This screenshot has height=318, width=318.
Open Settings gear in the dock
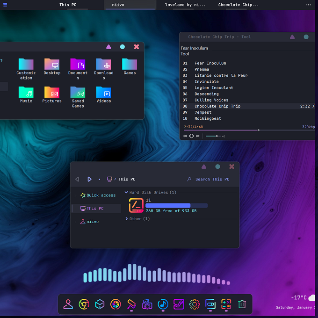point(195,304)
